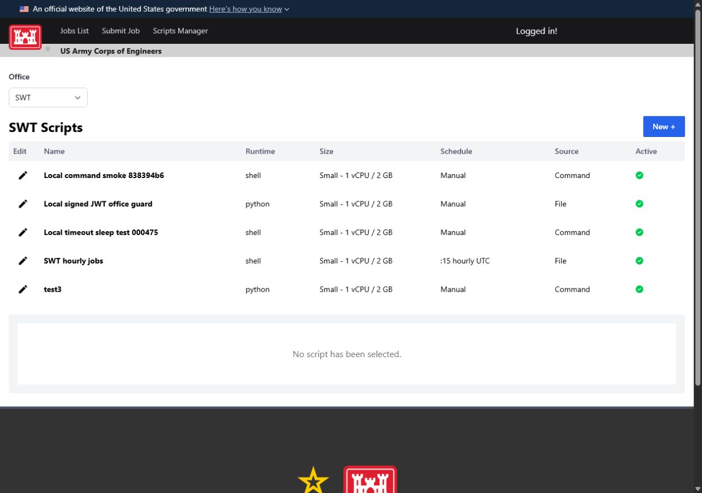Click the US flag icon in banner

[24, 9]
